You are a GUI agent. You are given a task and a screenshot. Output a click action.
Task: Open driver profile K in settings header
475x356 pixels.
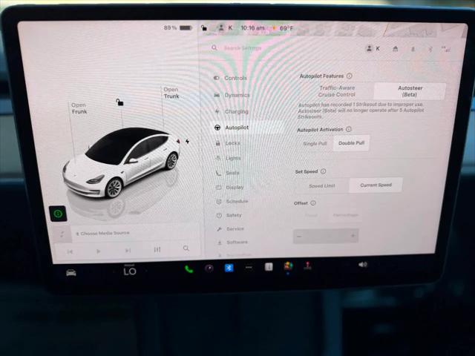coord(373,48)
